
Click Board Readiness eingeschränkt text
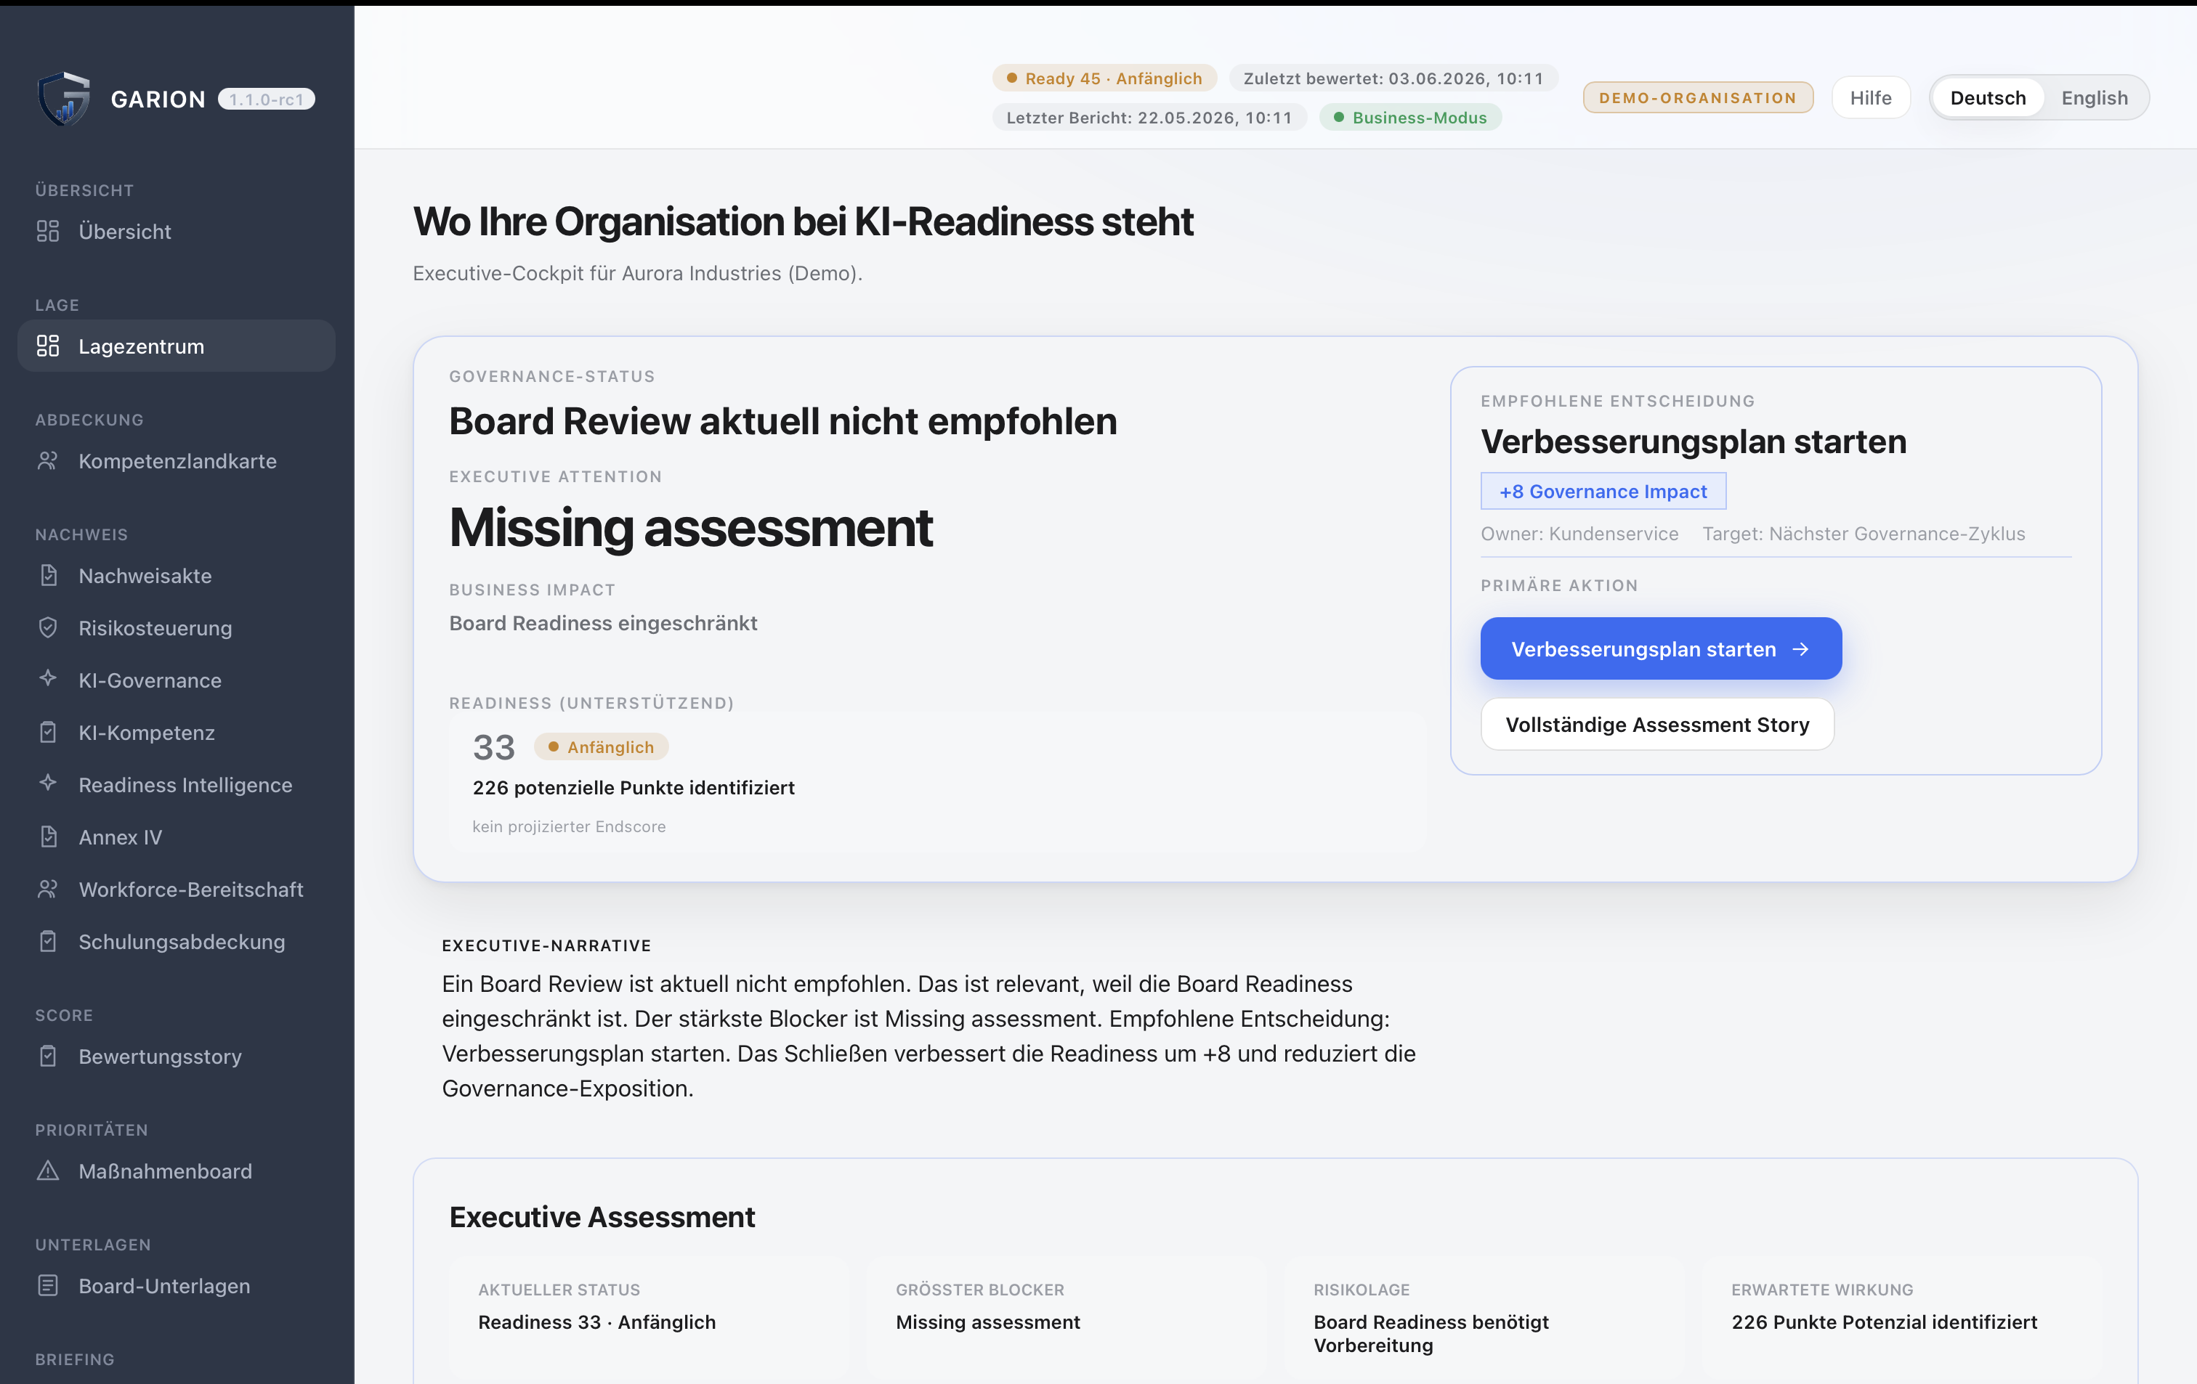pos(603,624)
